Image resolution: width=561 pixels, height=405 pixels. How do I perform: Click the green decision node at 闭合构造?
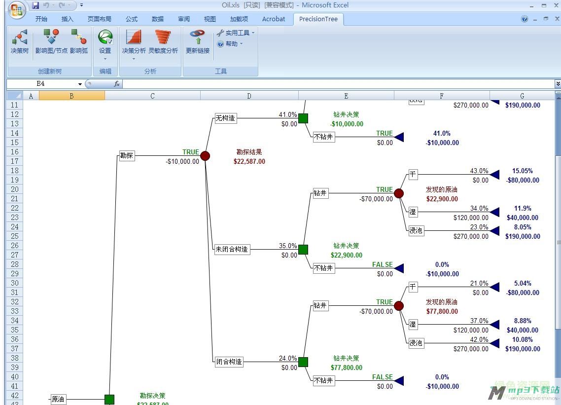pos(303,362)
